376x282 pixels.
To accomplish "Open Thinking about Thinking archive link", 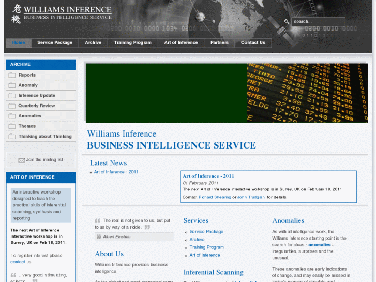I will [45, 136].
